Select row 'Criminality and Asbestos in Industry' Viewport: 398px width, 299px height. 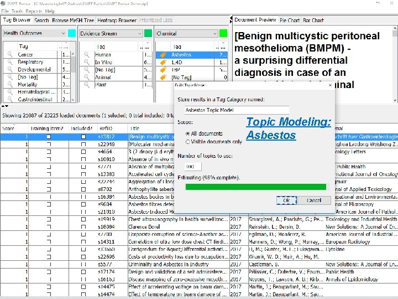tap(199, 264)
